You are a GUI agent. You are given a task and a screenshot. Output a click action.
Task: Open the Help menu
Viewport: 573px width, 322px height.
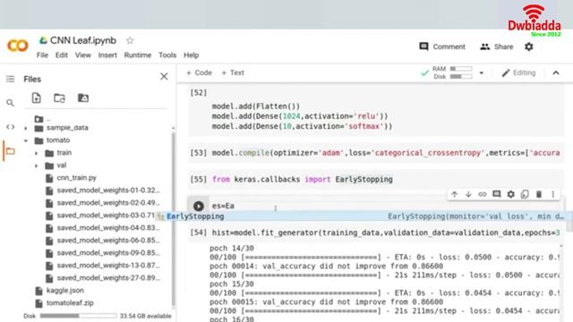pyautogui.click(x=191, y=55)
